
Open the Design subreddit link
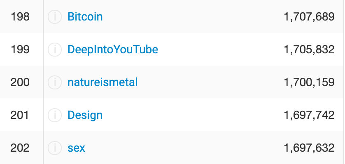tap(85, 116)
